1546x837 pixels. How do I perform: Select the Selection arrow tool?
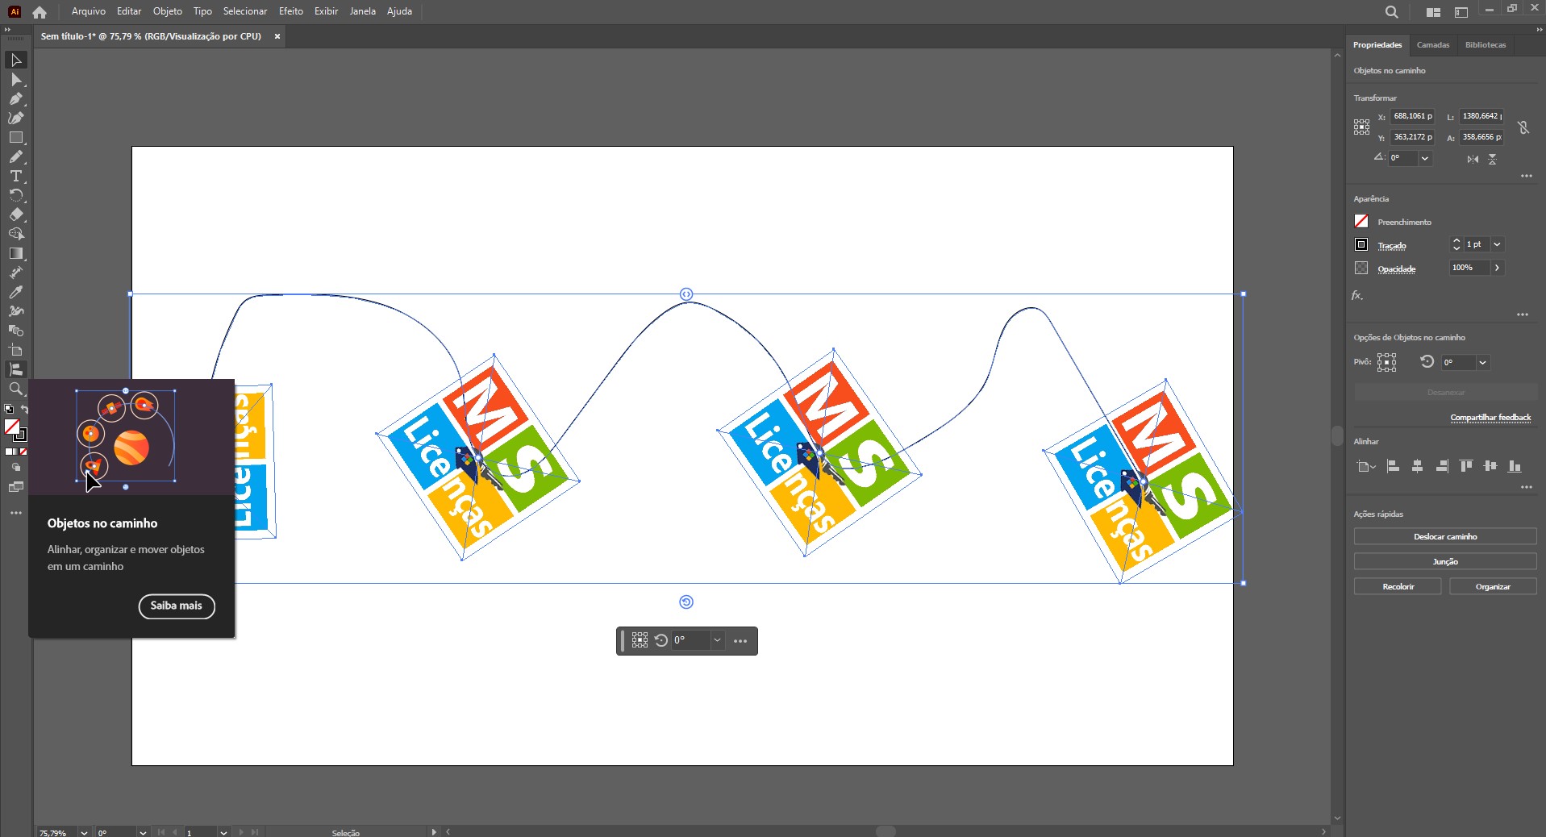point(15,60)
